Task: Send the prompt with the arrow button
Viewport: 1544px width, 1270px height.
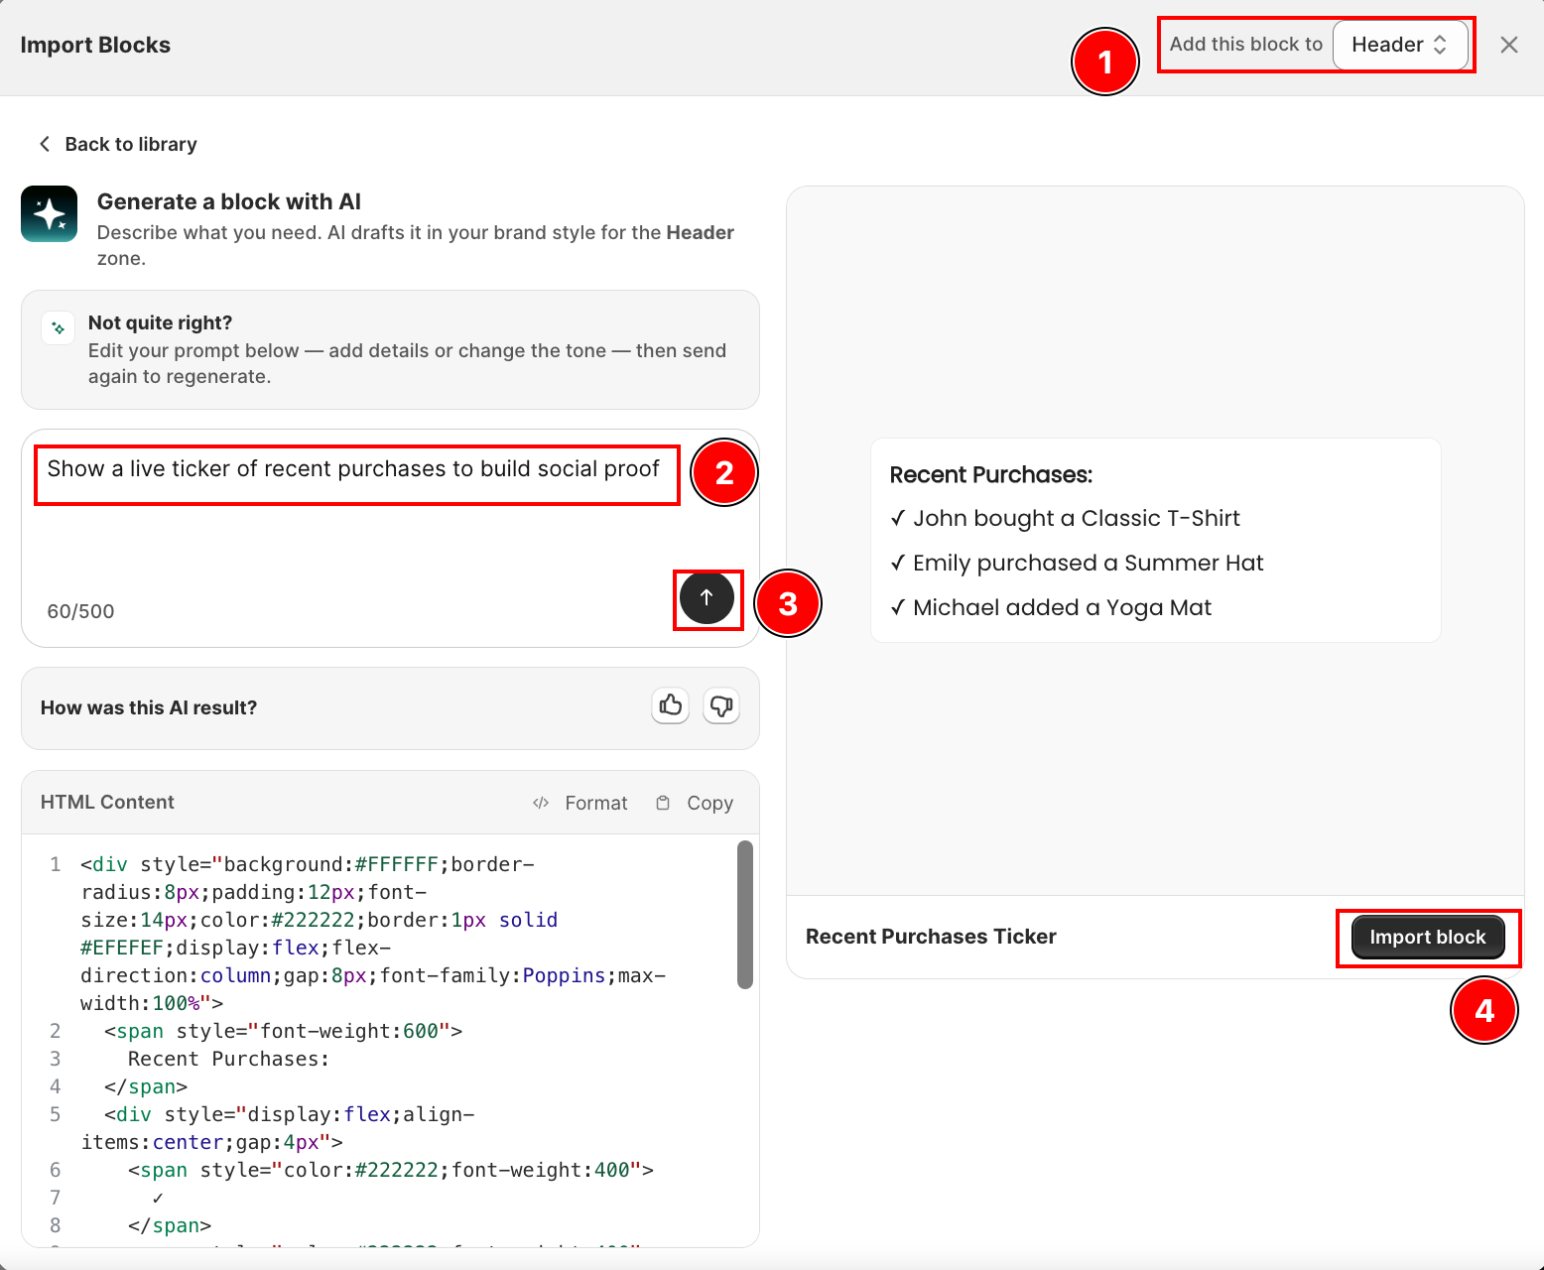Action: [x=707, y=597]
